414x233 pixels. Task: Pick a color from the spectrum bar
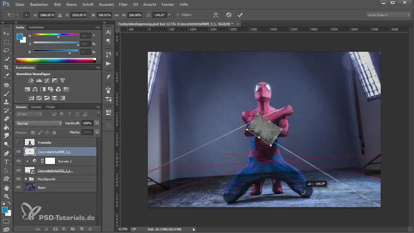pos(56,60)
